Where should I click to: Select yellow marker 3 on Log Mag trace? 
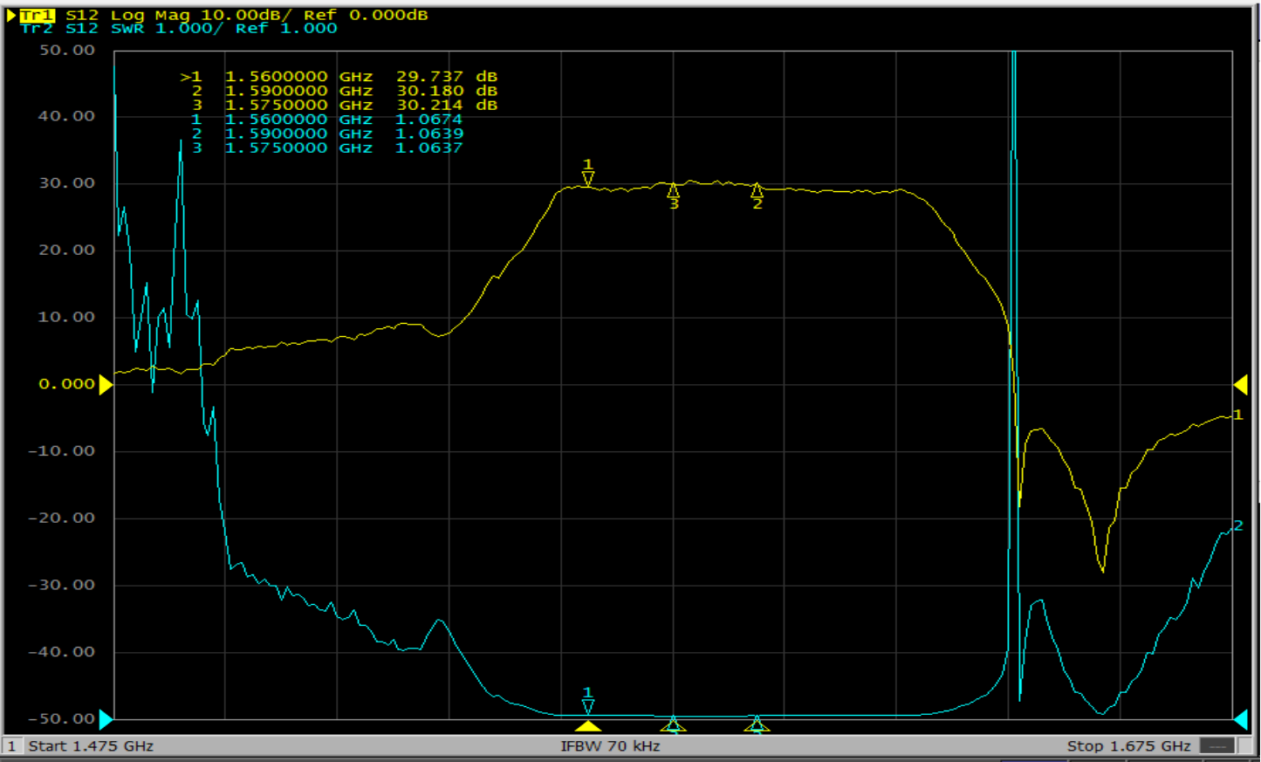point(673,196)
